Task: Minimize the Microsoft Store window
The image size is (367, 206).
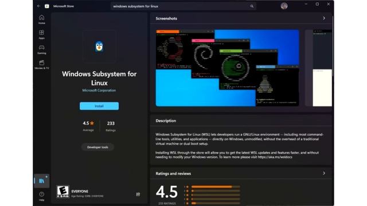Action: [306, 4]
